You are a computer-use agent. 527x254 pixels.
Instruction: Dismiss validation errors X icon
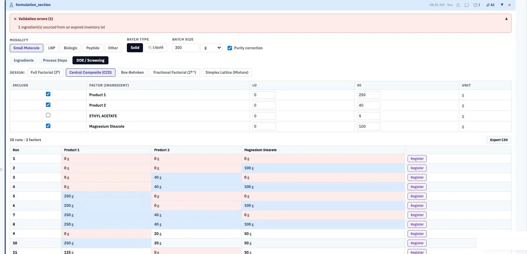[15, 19]
